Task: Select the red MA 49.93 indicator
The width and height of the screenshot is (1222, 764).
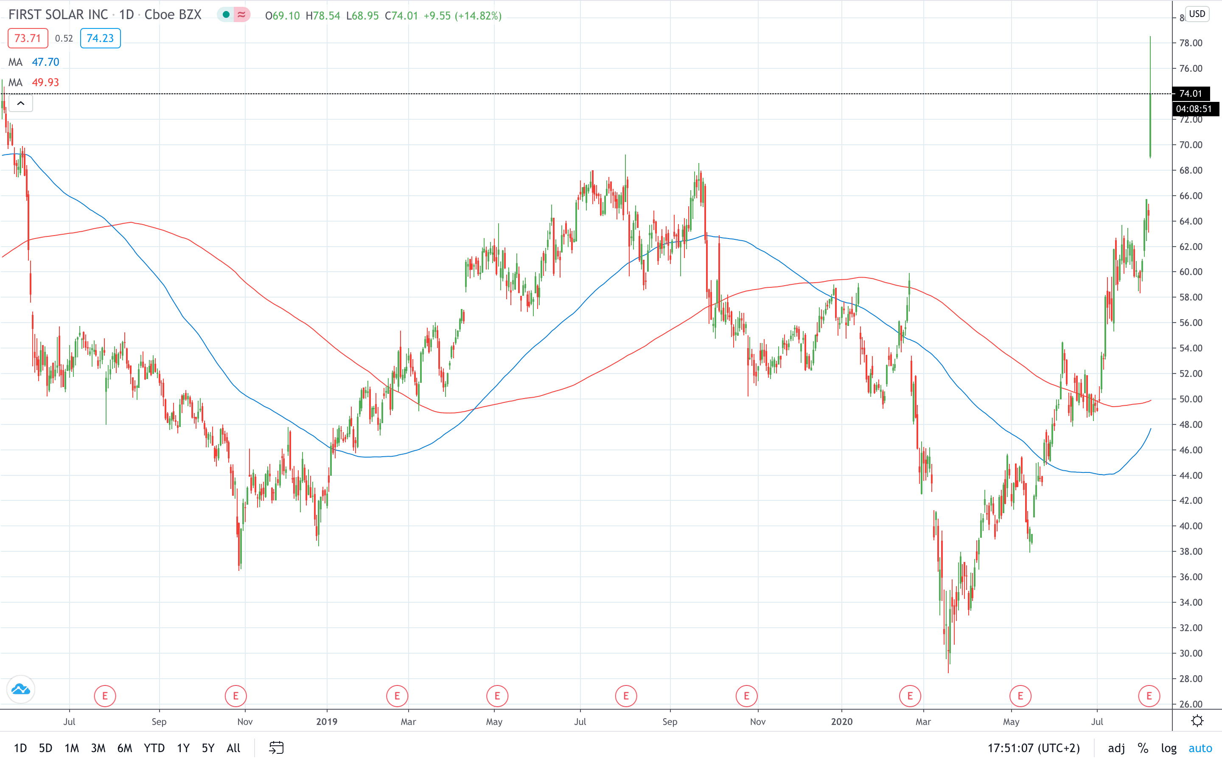Action: click(34, 82)
